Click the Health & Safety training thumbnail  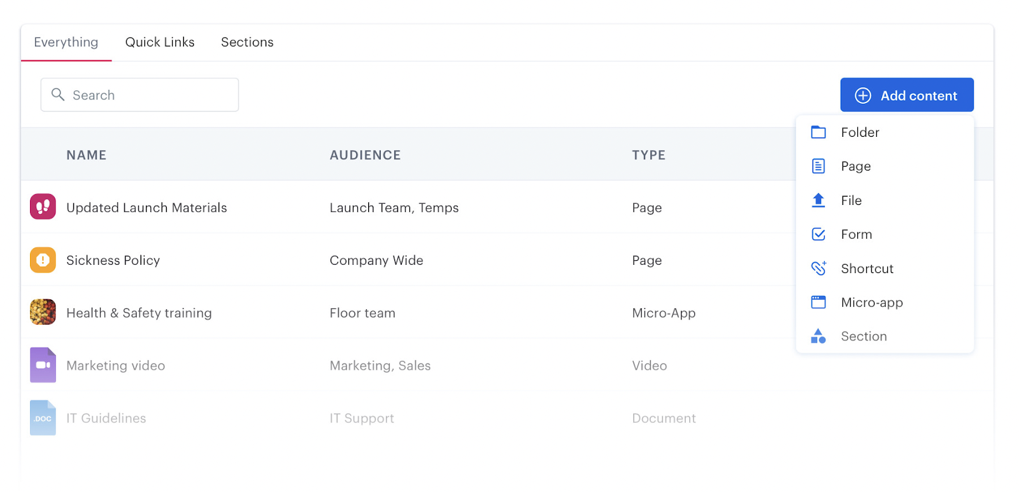pyautogui.click(x=43, y=312)
